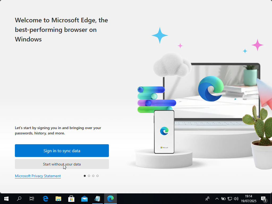Click the active Microsoft Edge taskbar icon
Screen dimensions: 272x204
(110, 198)
